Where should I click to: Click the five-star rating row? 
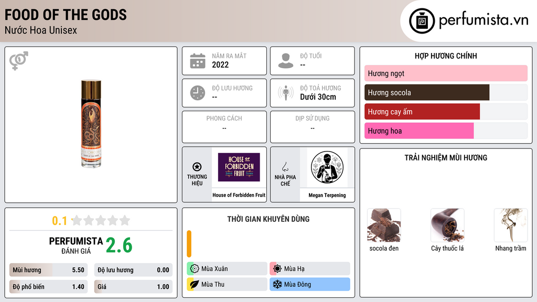101,220
